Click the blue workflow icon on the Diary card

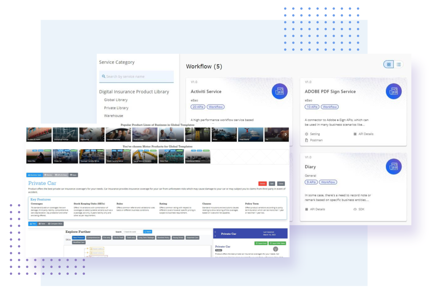393,166
